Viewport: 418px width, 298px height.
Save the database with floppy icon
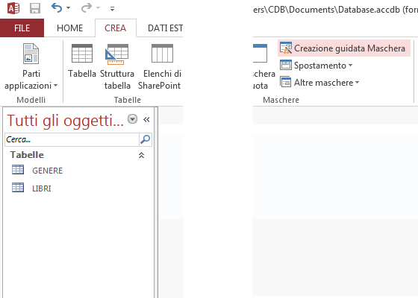pos(35,8)
